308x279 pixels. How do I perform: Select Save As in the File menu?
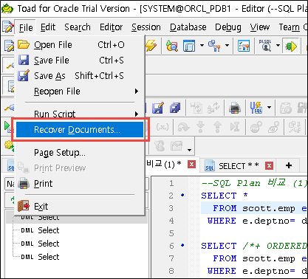point(80,76)
